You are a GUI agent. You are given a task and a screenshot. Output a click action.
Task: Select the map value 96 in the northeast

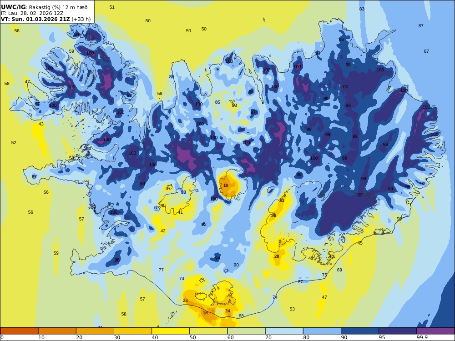(x=341, y=40)
